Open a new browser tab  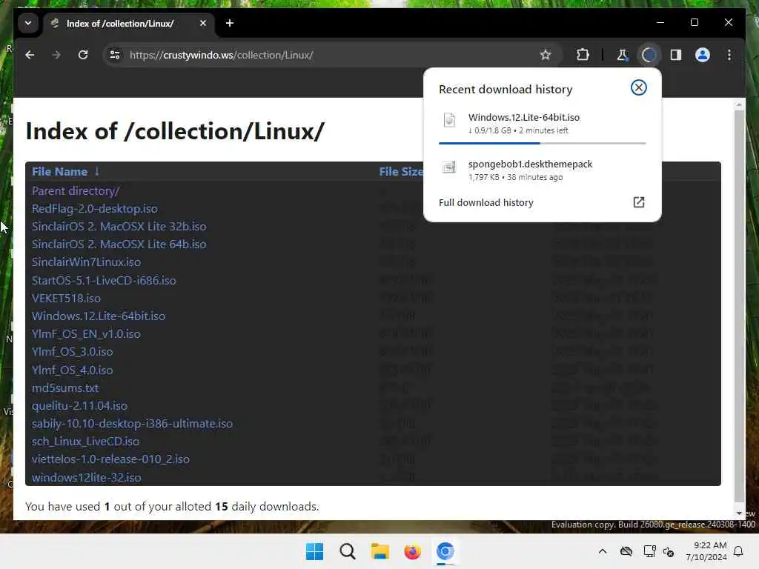(230, 23)
